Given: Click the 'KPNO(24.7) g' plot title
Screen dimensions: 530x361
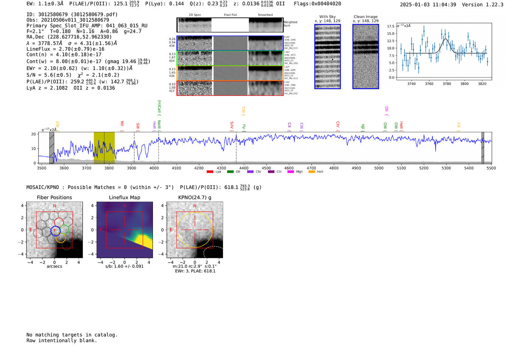Looking at the screenshot, I should (195, 197).
